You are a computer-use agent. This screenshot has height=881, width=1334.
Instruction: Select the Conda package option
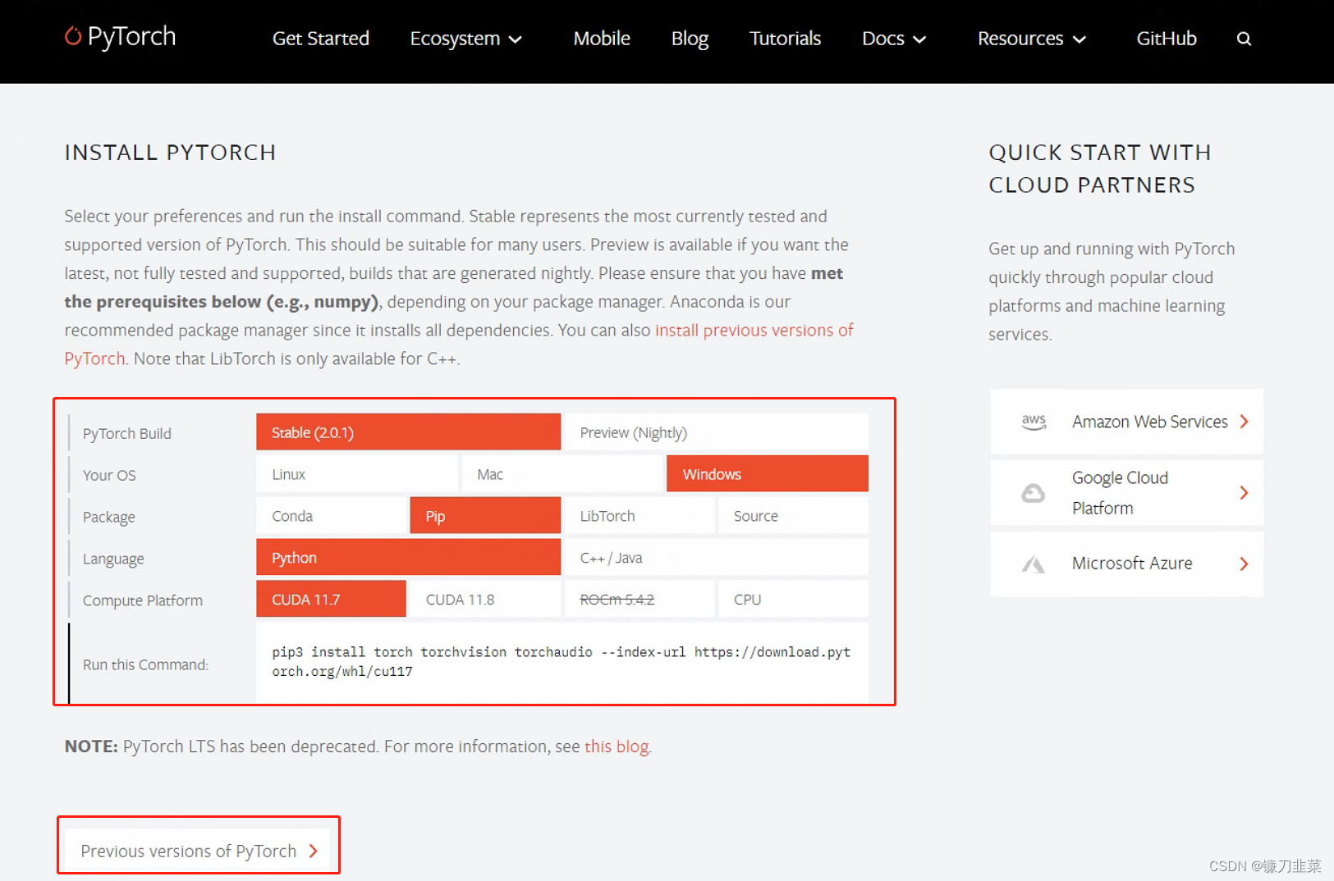tap(331, 516)
